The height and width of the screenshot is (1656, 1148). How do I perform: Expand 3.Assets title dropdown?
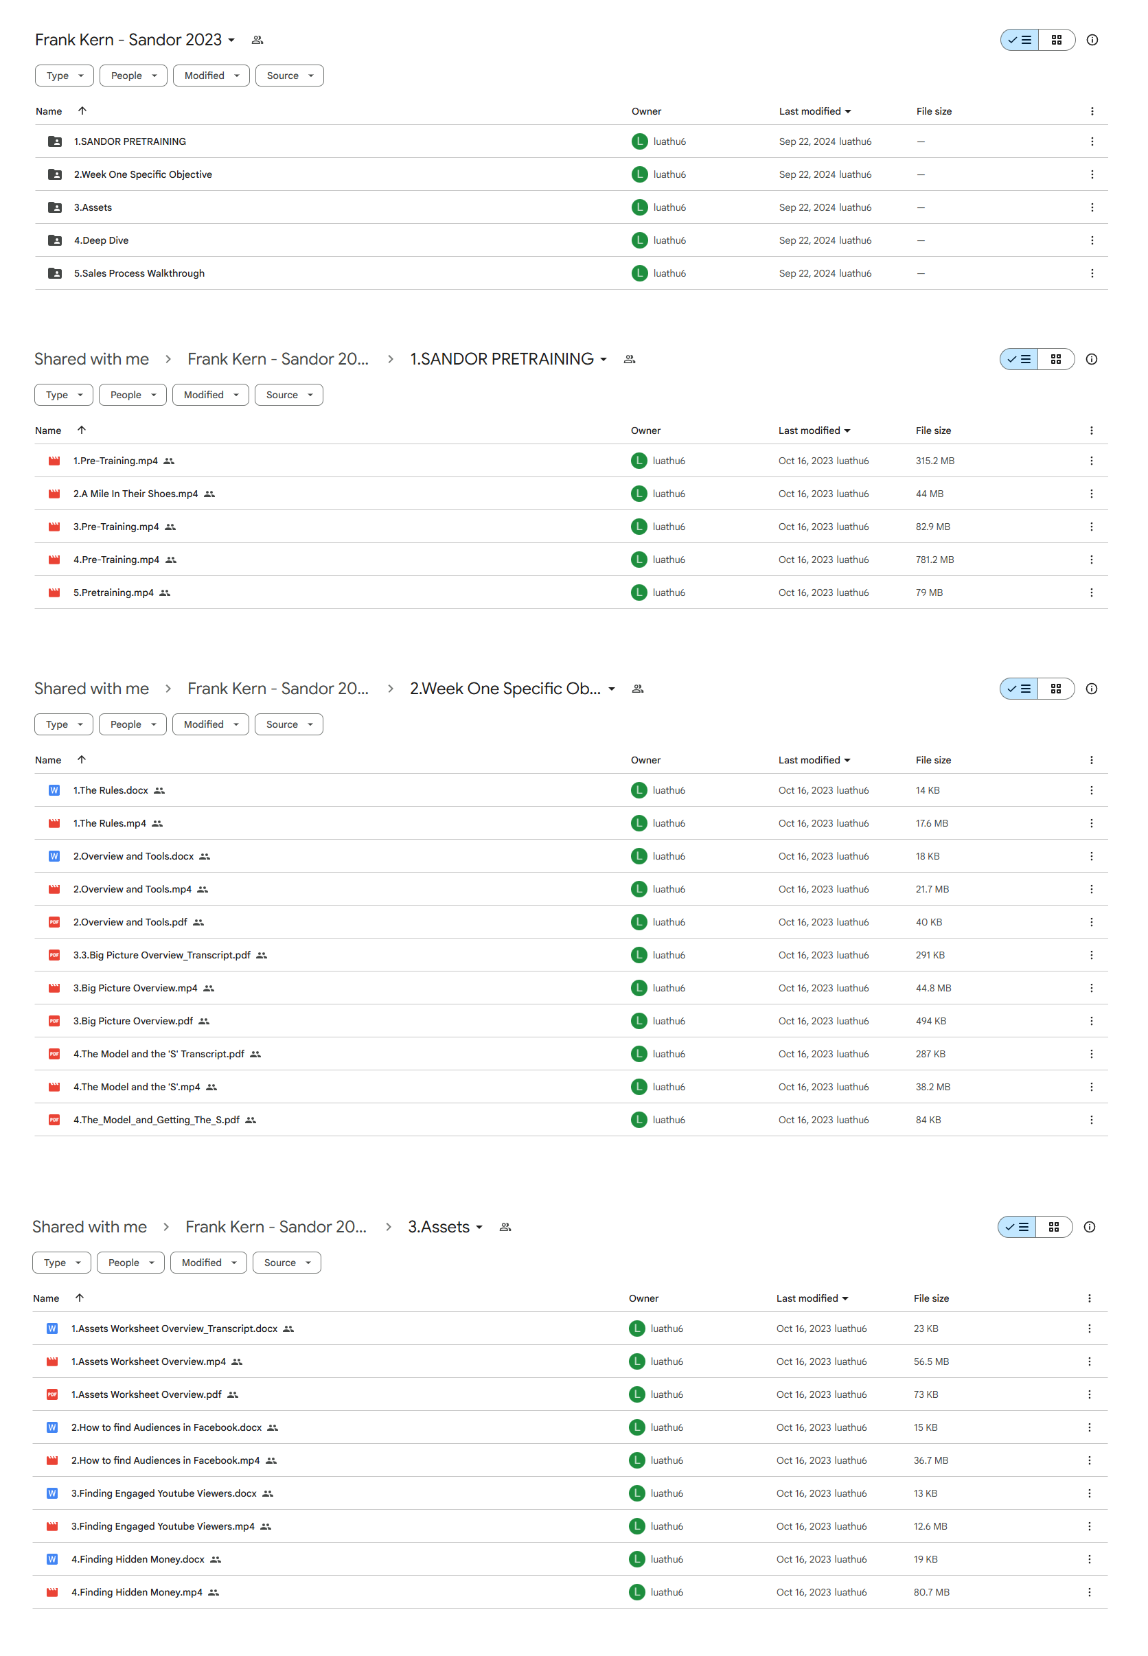pos(479,1228)
